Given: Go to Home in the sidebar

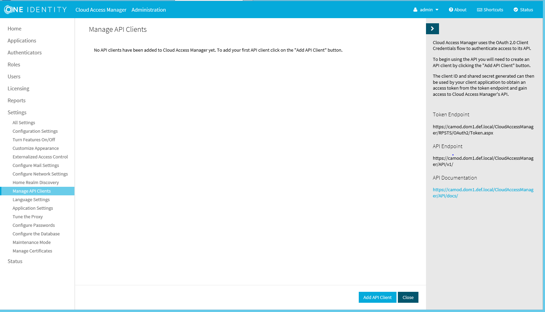Looking at the screenshot, I should click(x=14, y=29).
